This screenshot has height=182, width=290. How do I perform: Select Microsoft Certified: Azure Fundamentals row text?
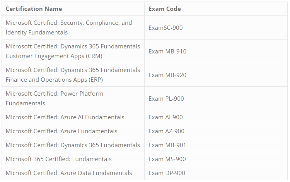coord(61,131)
